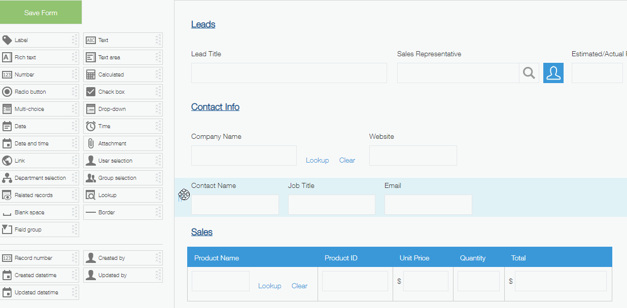
Task: Click the Related records icon
Action: tap(7, 195)
